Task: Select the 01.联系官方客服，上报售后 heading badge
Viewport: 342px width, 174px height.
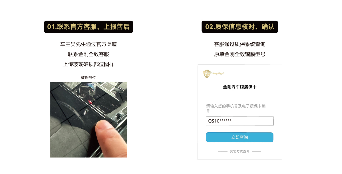Action: [x=88, y=27]
